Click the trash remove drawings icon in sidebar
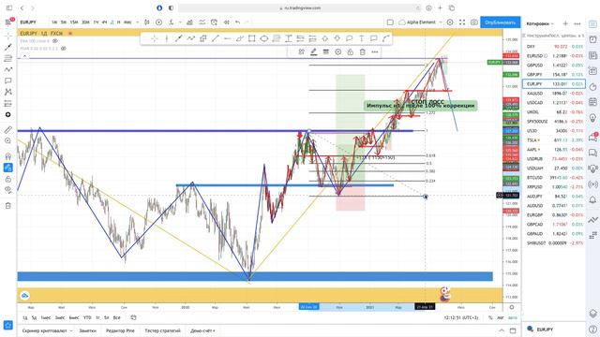Screen dimensions: 600x337 coord(8,206)
